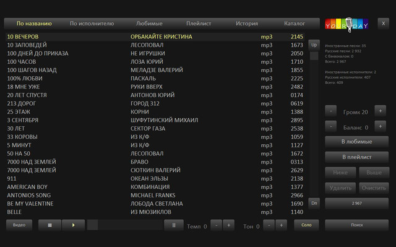Screen dimensions: 396x247
Task: Click artist ОКЕАН ЭЛЬЗЫ
Action: [x=149, y=178]
